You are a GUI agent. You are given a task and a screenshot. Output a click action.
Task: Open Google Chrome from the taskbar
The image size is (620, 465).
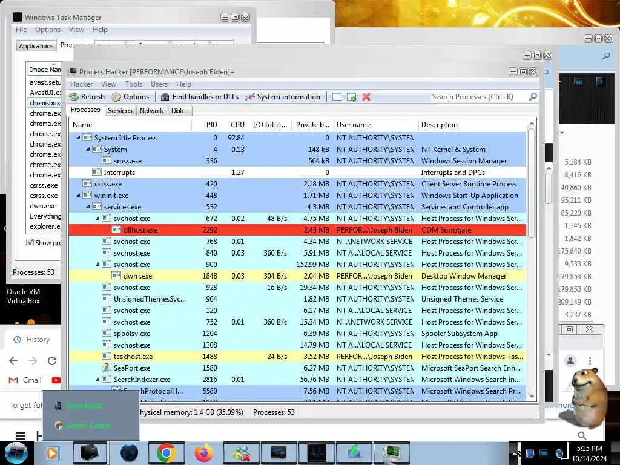point(166,453)
